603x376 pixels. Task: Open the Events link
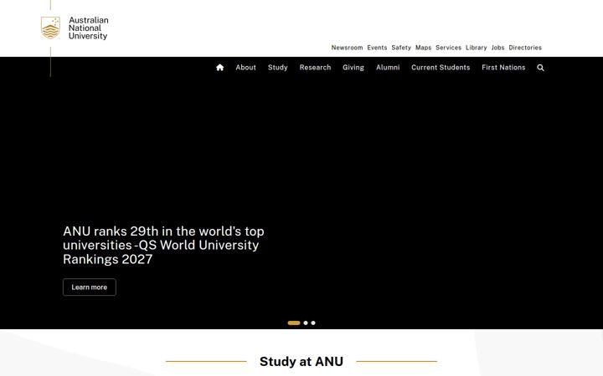[x=377, y=48]
